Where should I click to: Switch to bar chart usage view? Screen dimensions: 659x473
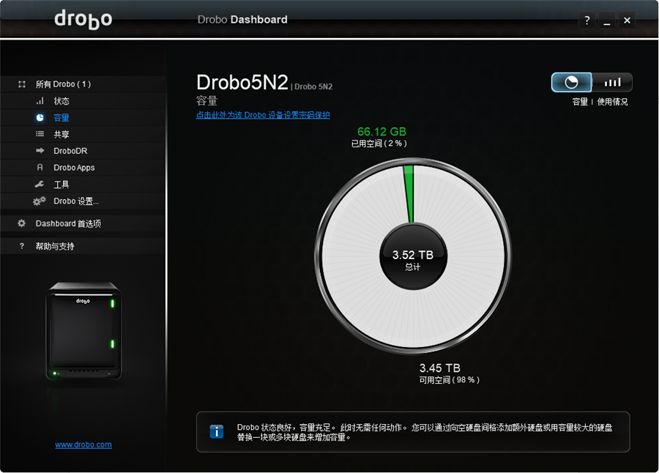coord(612,83)
